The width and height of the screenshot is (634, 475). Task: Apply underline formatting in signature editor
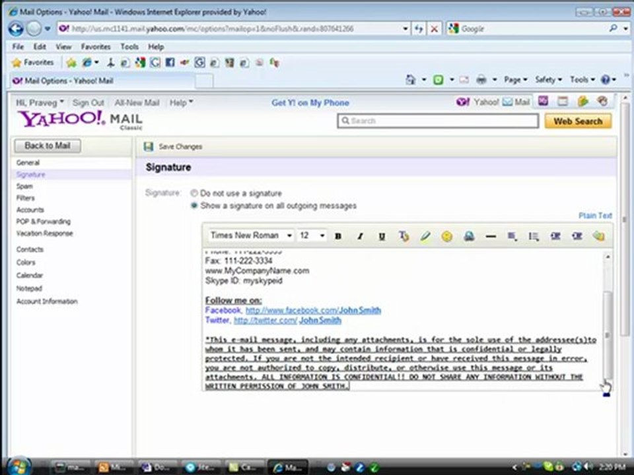[x=382, y=236]
